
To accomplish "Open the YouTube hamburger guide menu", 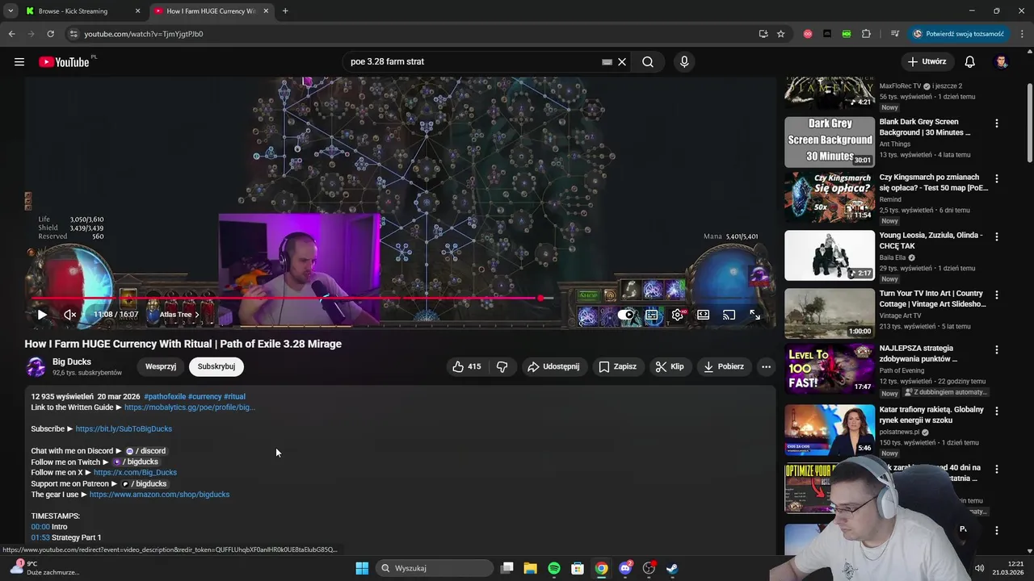I will coord(19,62).
